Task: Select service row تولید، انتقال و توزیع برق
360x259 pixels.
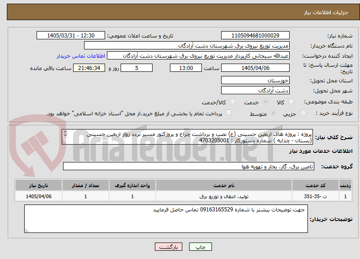Action: pos(183,196)
